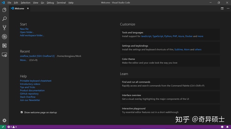Install Atom keybindings link

click(x=187, y=49)
